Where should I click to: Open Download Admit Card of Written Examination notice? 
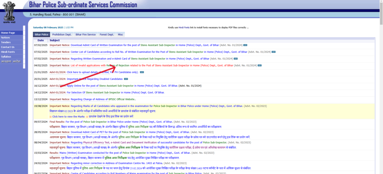tap(145, 45)
